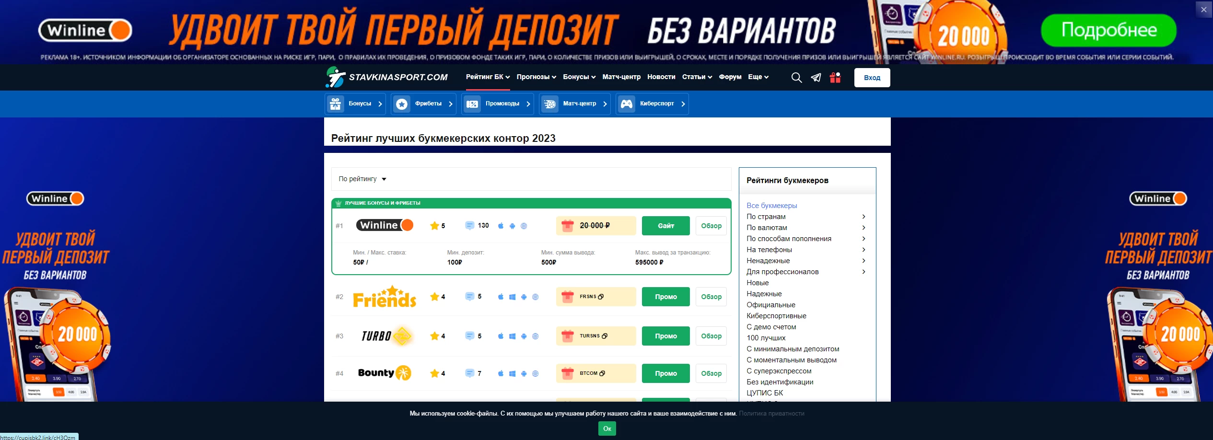Click the Android icon in the Winline row

pos(512,226)
